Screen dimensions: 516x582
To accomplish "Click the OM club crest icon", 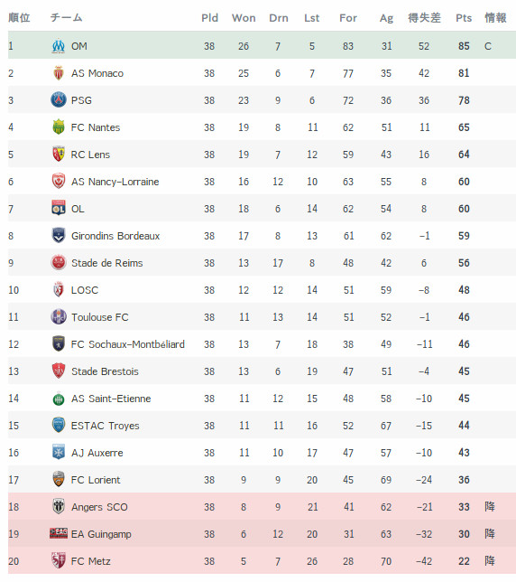I will (x=59, y=46).
